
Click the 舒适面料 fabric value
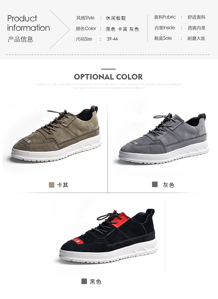196,17
